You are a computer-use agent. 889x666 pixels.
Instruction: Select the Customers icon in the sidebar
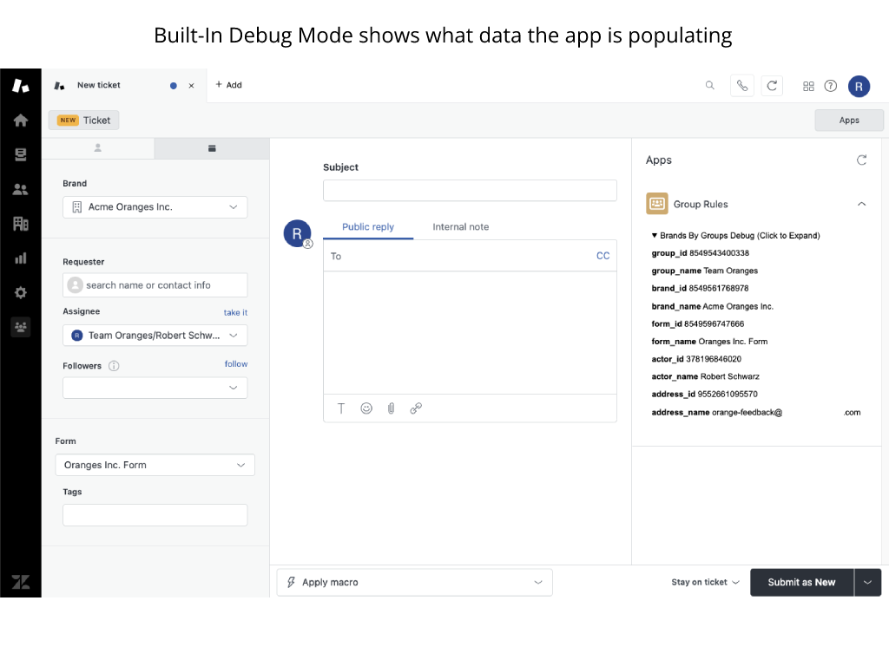tap(20, 189)
